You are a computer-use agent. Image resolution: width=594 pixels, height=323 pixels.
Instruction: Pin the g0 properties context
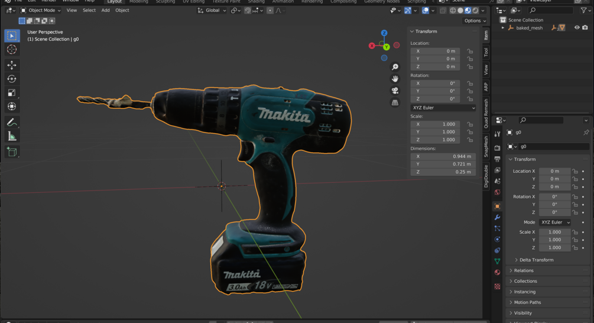(586, 133)
